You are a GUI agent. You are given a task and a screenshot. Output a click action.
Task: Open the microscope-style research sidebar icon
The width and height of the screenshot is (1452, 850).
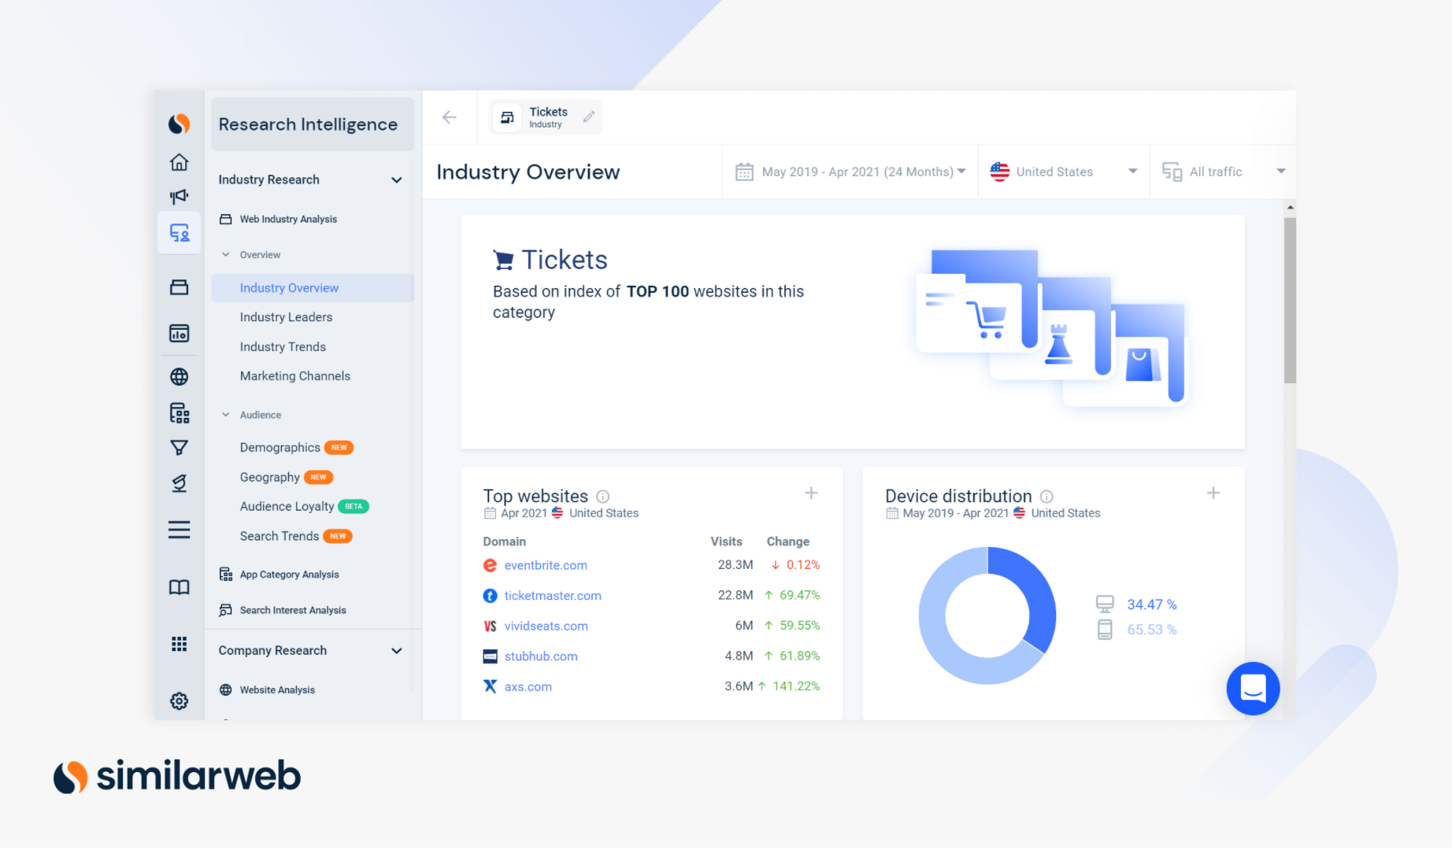tap(180, 483)
